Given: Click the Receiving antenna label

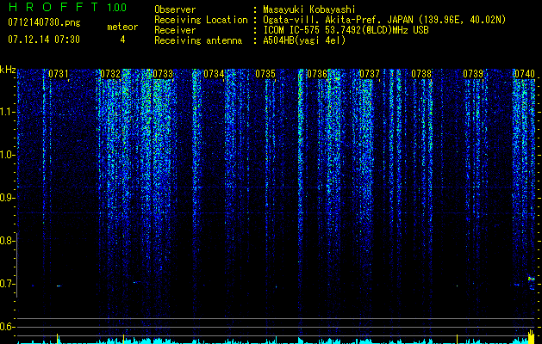Looking at the screenshot, I should 198,40.
